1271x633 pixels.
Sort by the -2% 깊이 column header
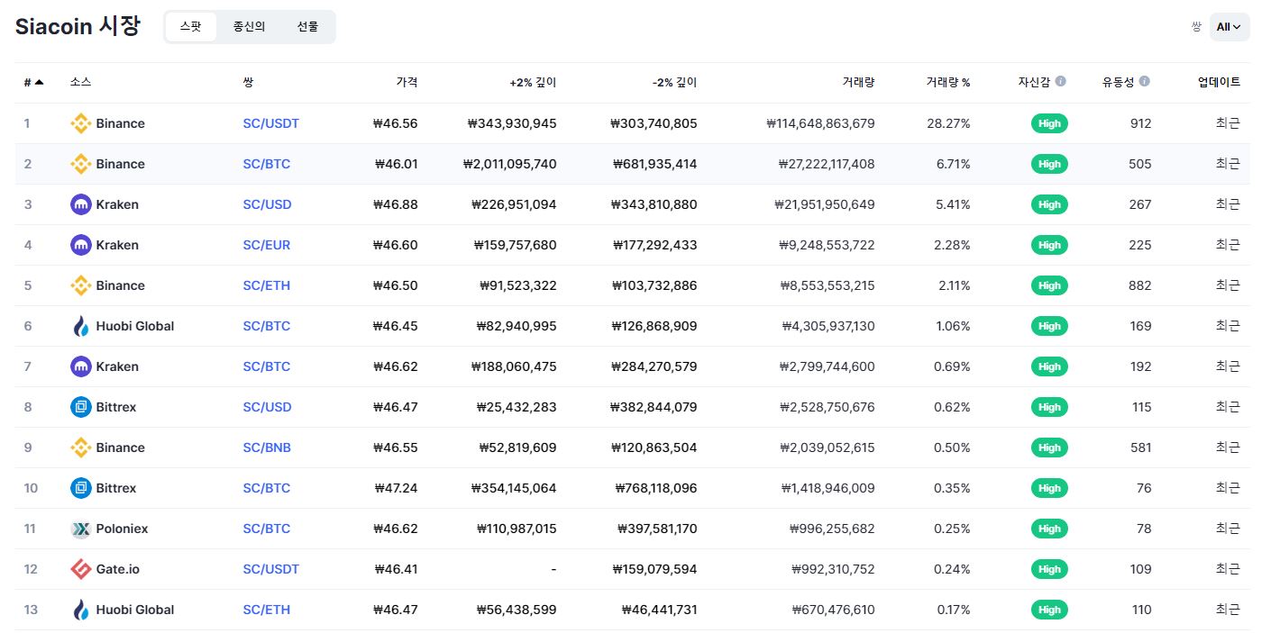[x=674, y=82]
